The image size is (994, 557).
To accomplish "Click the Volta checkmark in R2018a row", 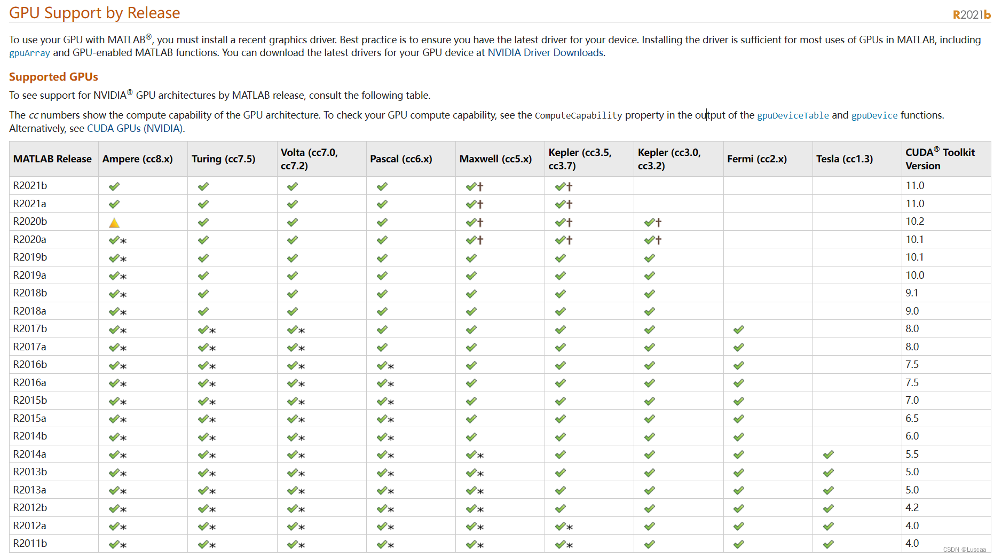I will [x=293, y=312].
